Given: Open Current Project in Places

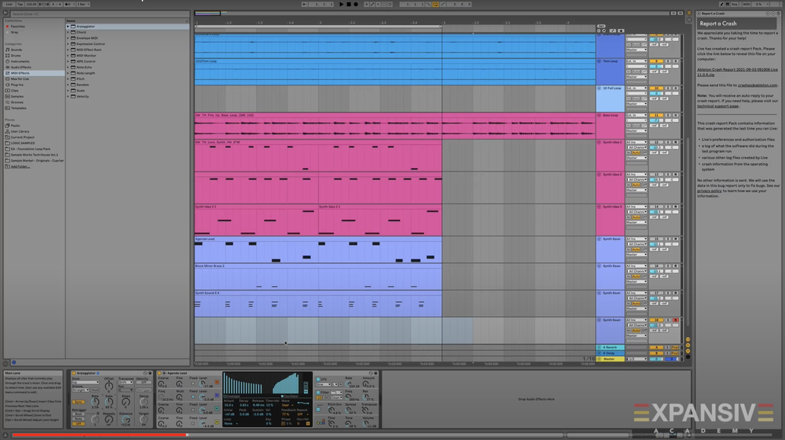Looking at the screenshot, I should pyautogui.click(x=23, y=137).
